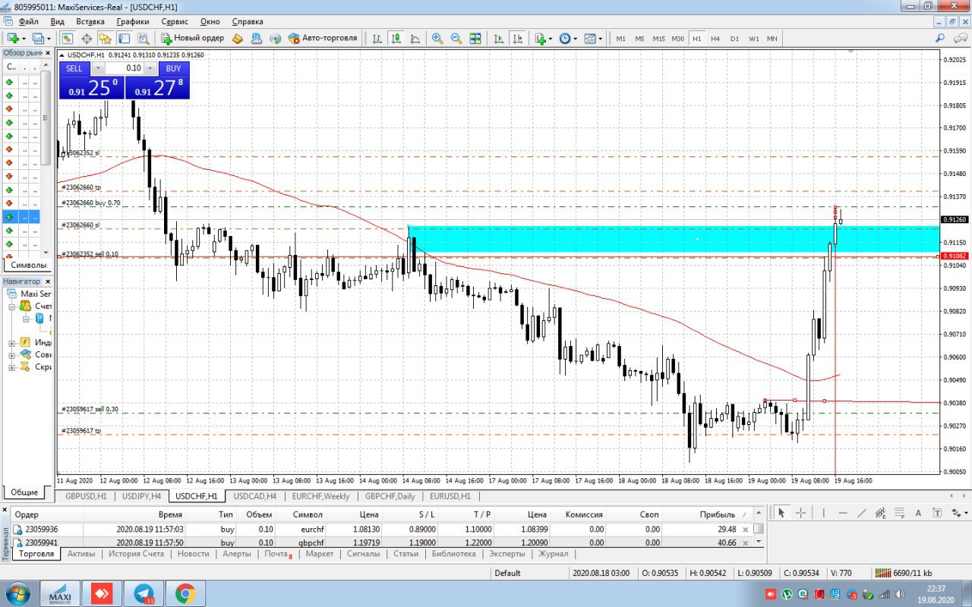Toggle the Market Watch window icon

coord(68,38)
